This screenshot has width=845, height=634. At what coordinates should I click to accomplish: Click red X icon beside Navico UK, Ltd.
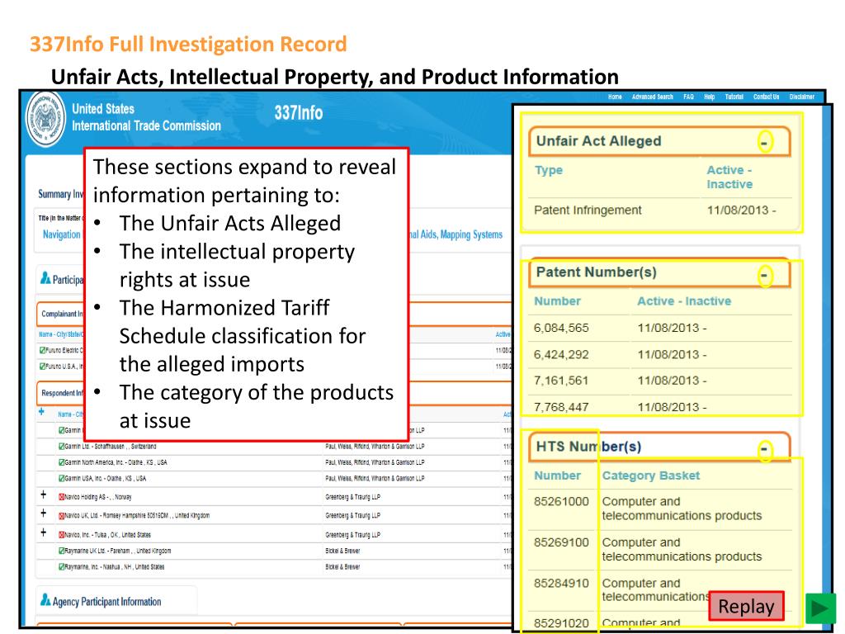tap(61, 516)
